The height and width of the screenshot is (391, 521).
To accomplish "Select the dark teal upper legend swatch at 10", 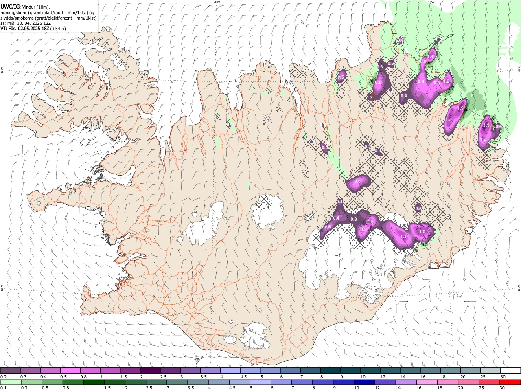I will coord(370,371).
